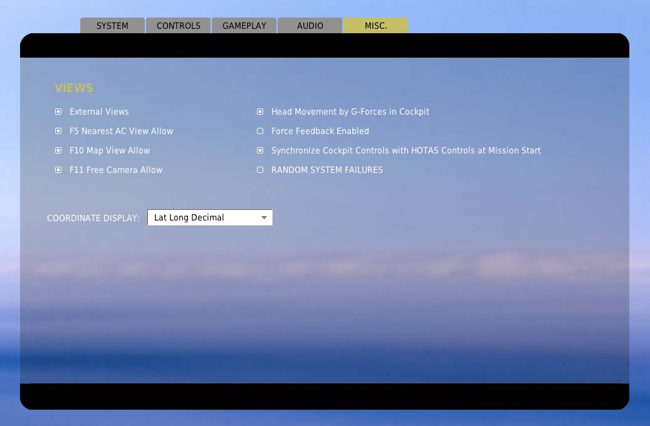Uncheck the External Views checkbox

click(58, 112)
